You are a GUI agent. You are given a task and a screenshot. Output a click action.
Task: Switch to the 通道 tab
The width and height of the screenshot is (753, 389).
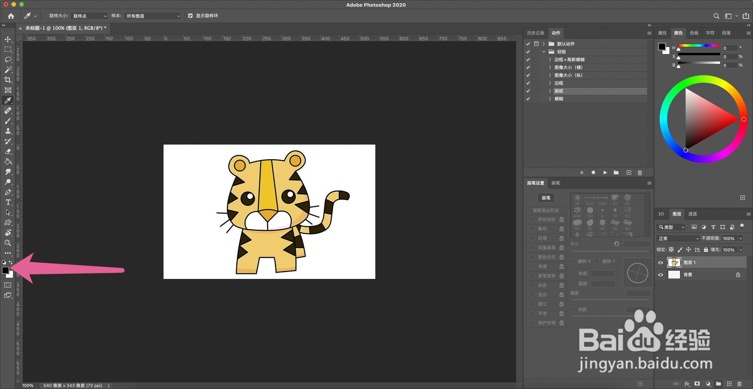click(693, 214)
